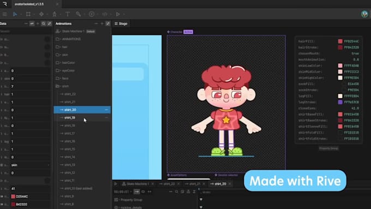Open options on the shirt_20 row dash icon
The image size is (371, 209).
pos(106,110)
